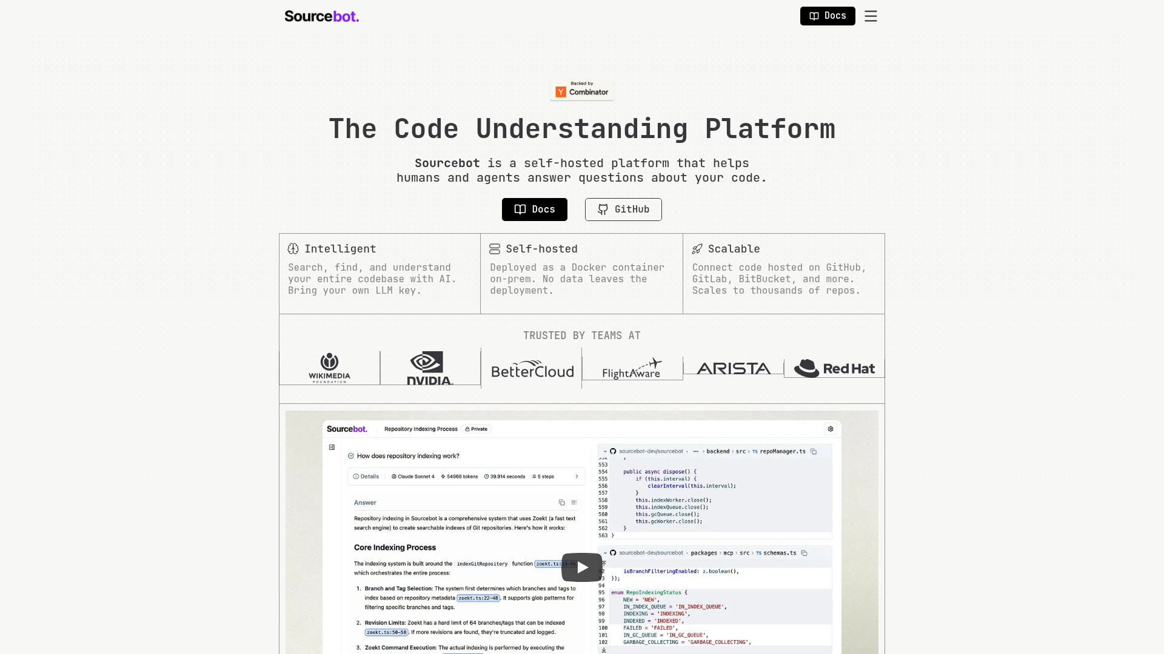Image resolution: width=1164 pixels, height=654 pixels.
Task: Open Docs from the hero section
Action: tap(534, 210)
